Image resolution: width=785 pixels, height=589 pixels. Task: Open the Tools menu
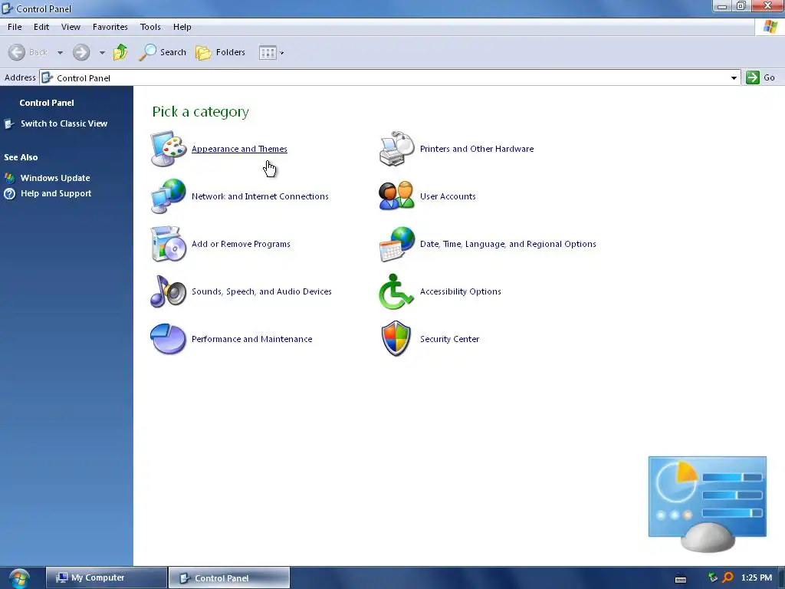(150, 27)
